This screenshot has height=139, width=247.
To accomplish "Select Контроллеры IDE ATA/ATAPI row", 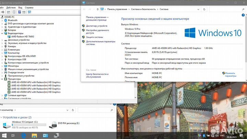I will point(22,56).
